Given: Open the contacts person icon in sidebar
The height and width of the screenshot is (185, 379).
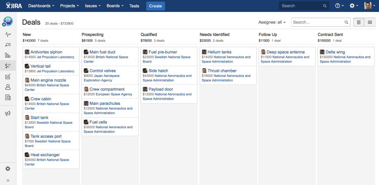Looking at the screenshot, I should pyautogui.click(x=8, y=87).
